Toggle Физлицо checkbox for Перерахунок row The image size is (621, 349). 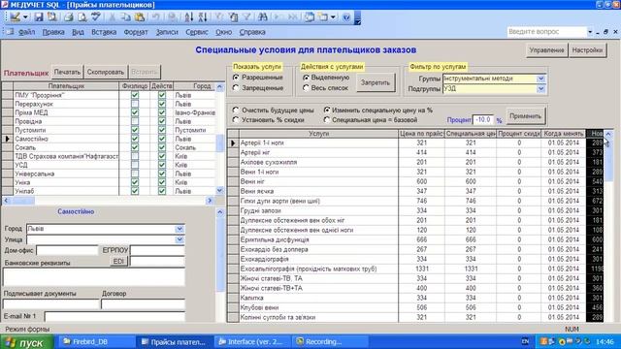point(135,104)
